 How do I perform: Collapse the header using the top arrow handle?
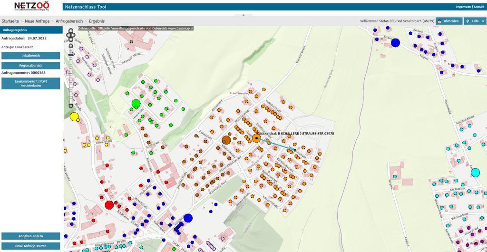click(x=243, y=15)
